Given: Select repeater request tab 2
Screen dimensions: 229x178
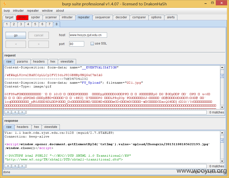Looking at the screenshot, I should tap(14, 24).
